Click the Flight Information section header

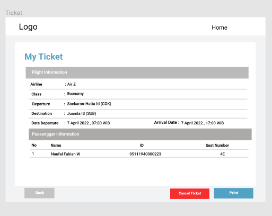coord(137,73)
